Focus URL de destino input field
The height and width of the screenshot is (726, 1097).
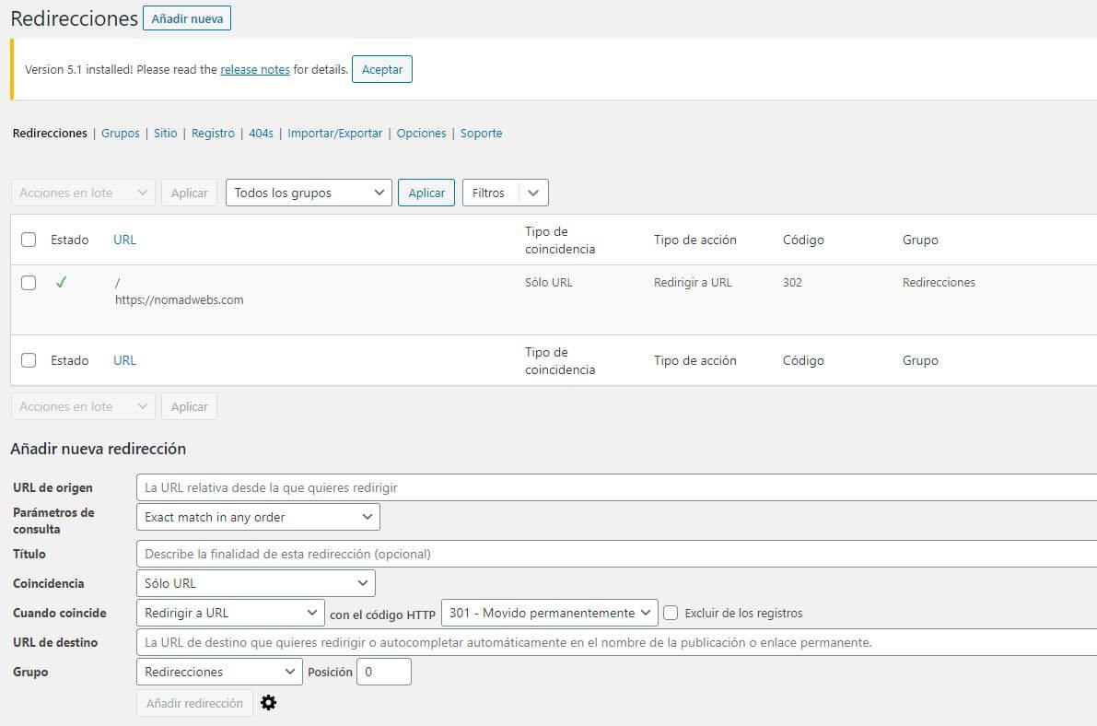(x=617, y=642)
